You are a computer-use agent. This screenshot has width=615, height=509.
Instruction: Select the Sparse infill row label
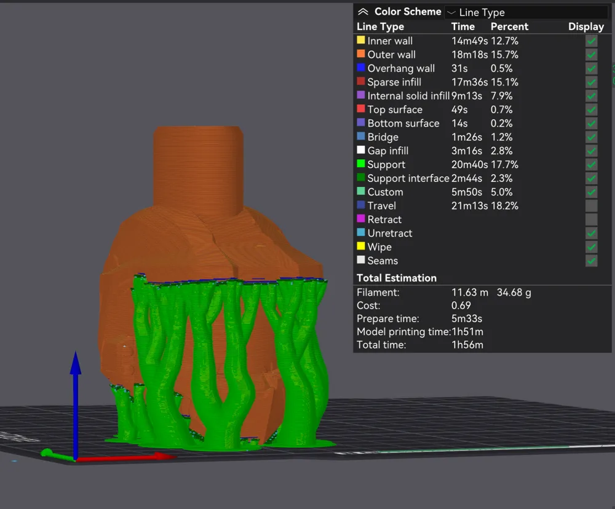pyautogui.click(x=394, y=82)
